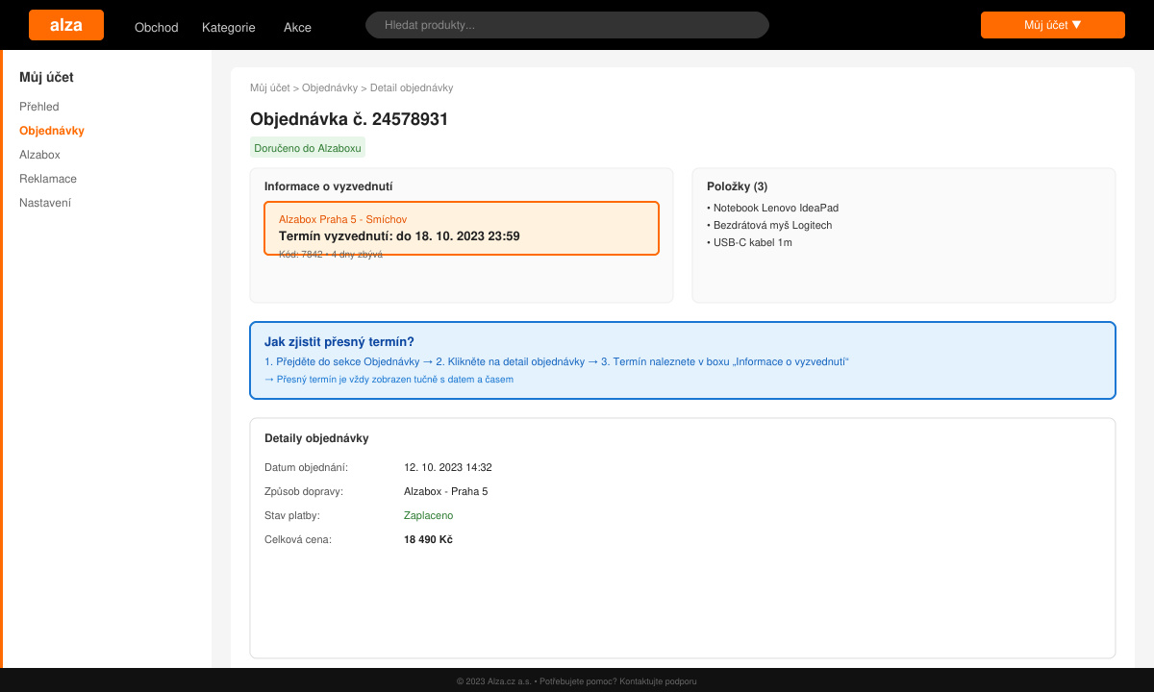Open the Kategorie menu

pos(229,28)
